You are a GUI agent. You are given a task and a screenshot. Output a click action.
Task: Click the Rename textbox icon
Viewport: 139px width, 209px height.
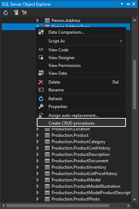coord(41,90)
